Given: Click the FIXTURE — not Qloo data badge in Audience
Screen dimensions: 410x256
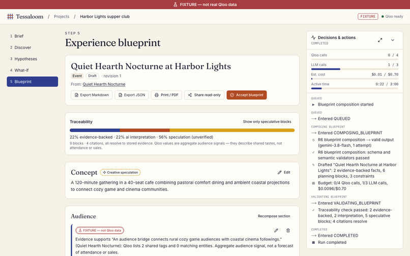Looking at the screenshot, I should point(100,231).
